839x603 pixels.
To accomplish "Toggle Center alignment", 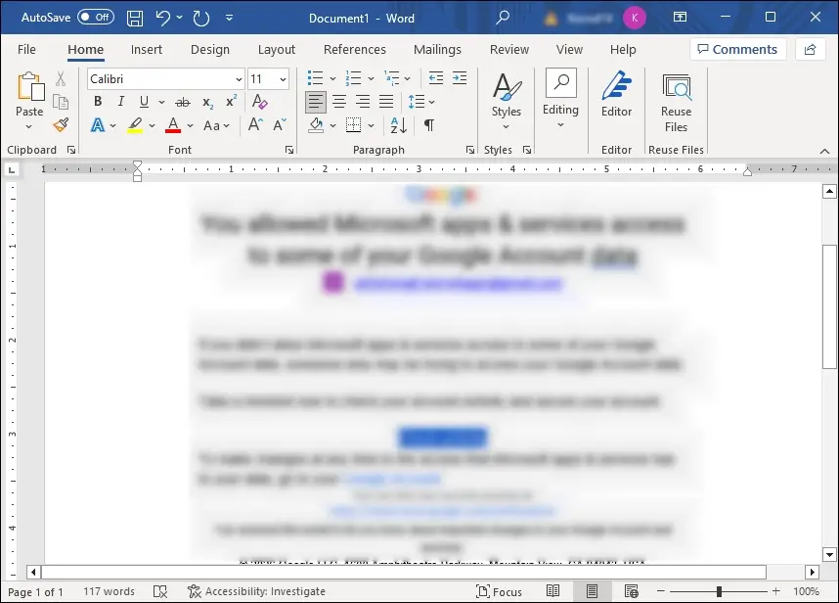I will point(339,101).
